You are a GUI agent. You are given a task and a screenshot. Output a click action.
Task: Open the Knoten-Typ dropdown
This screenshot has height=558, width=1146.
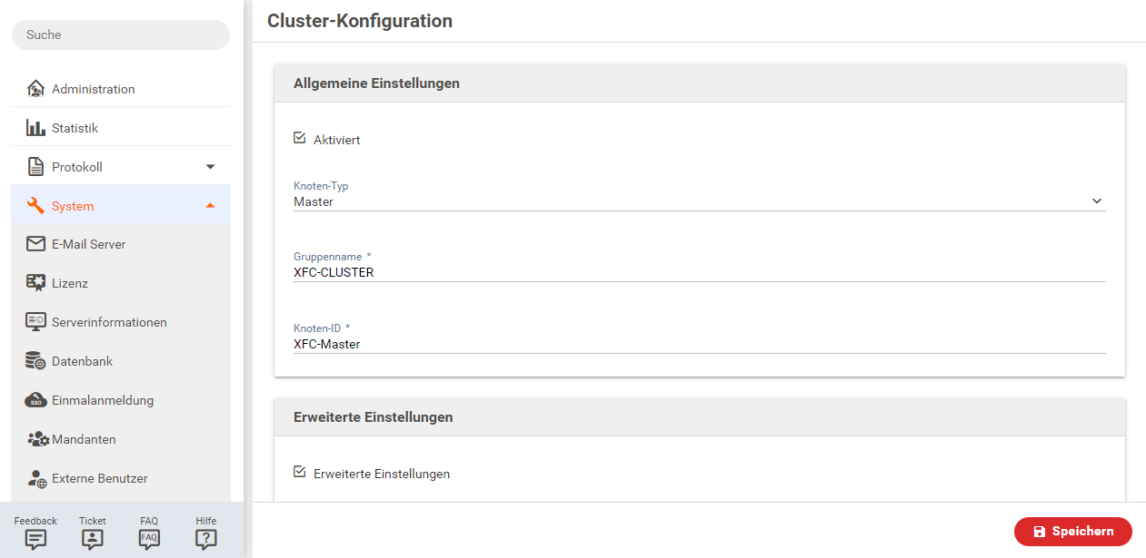699,201
